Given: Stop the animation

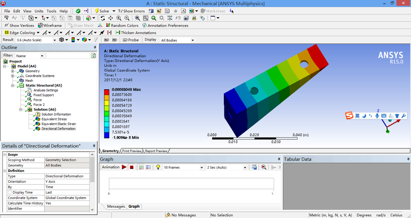Looking at the screenshot, I should (x=132, y=167).
